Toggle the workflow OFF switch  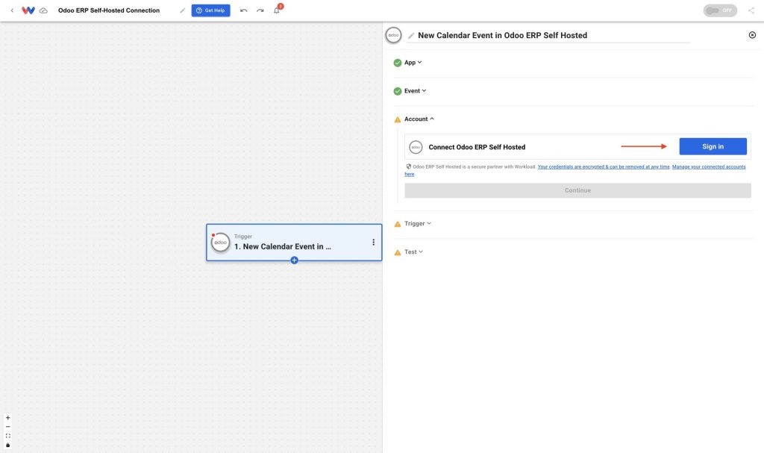720,10
